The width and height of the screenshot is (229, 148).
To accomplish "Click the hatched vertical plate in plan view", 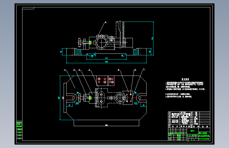I will coord(96,98).
